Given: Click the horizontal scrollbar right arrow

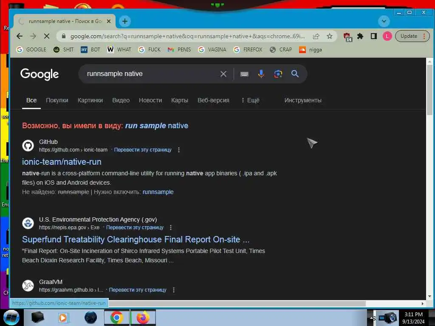Looking at the screenshot, I should click(x=422, y=304).
